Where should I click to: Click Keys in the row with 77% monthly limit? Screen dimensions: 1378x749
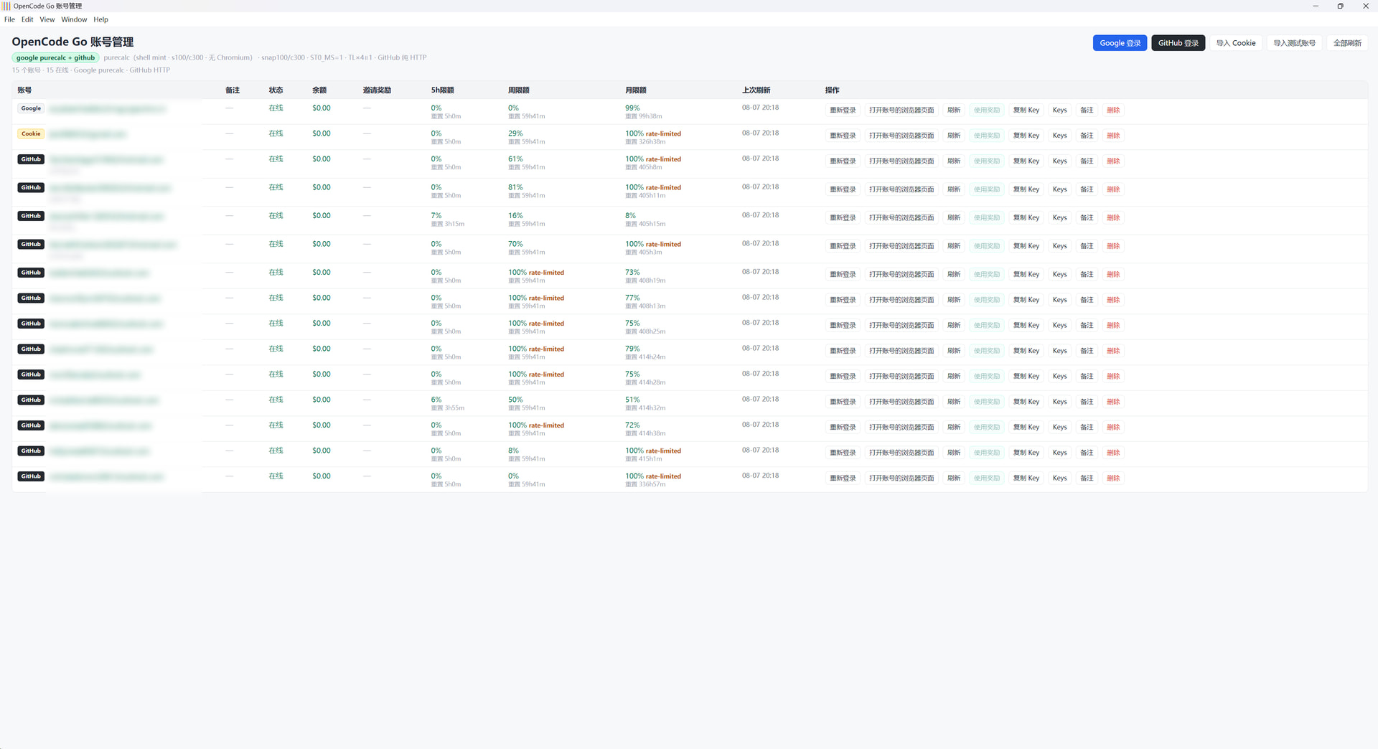point(1059,300)
